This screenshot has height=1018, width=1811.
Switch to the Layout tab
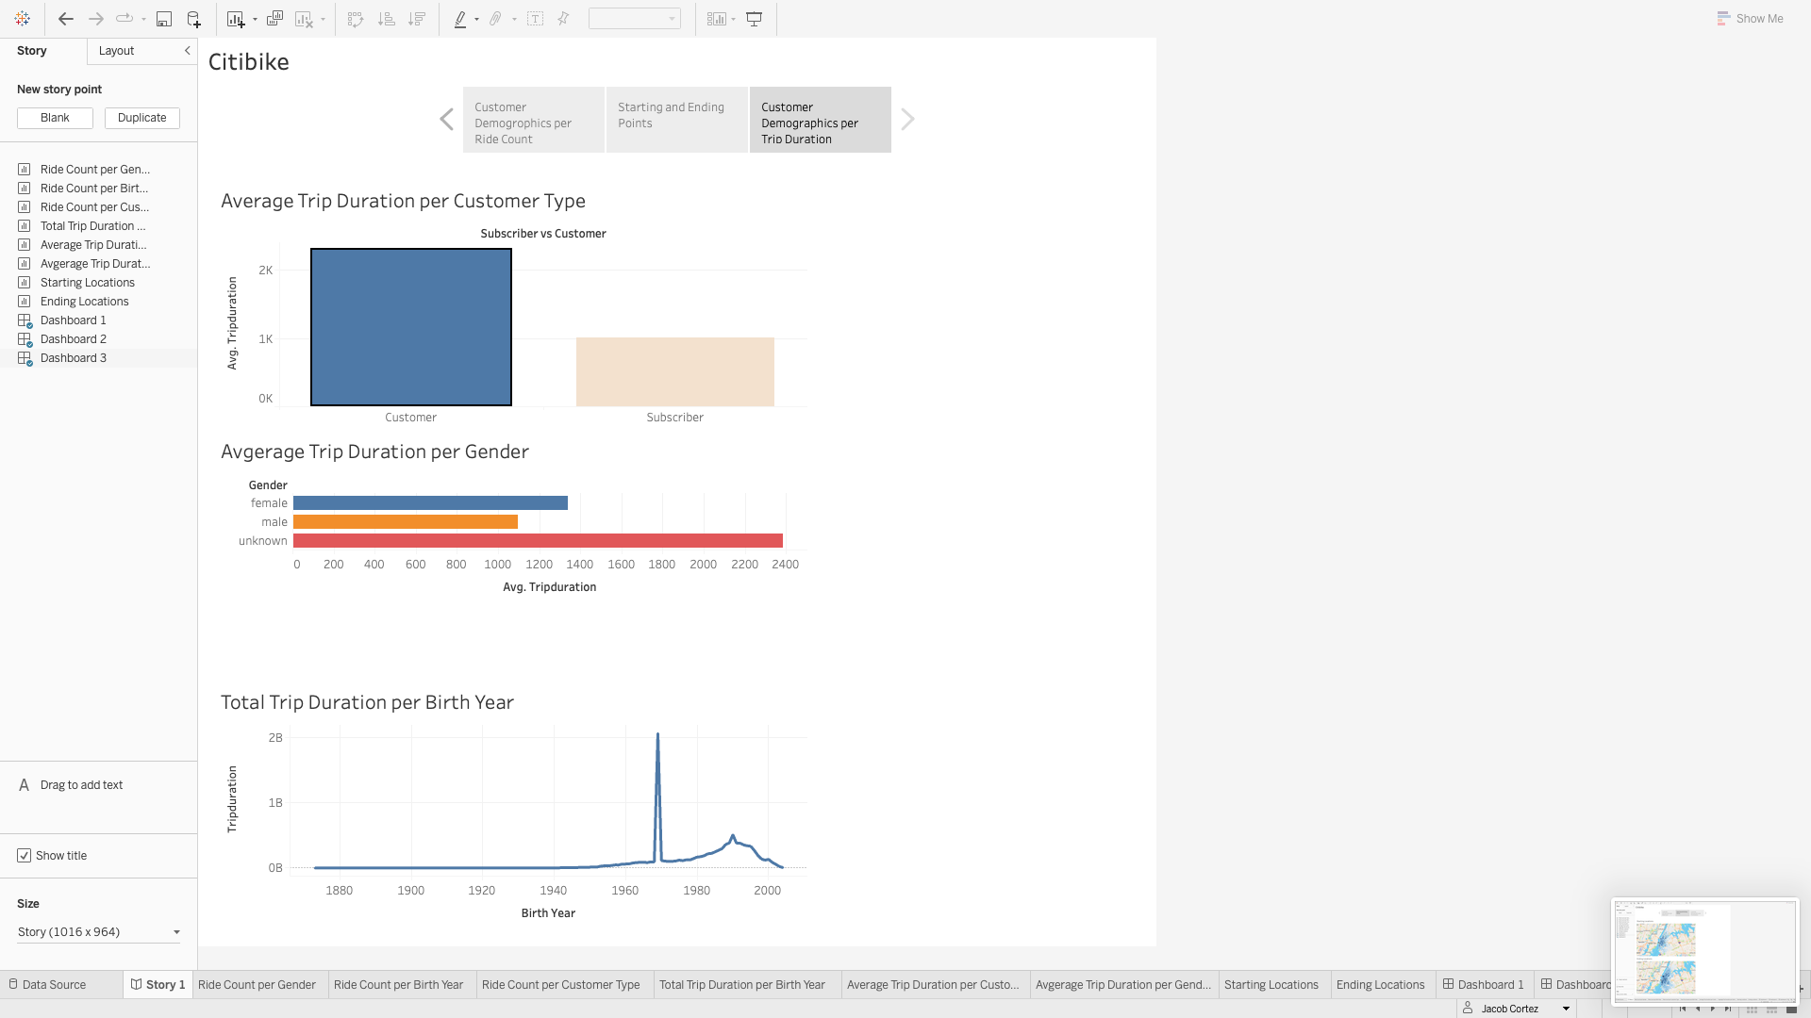pyautogui.click(x=116, y=51)
